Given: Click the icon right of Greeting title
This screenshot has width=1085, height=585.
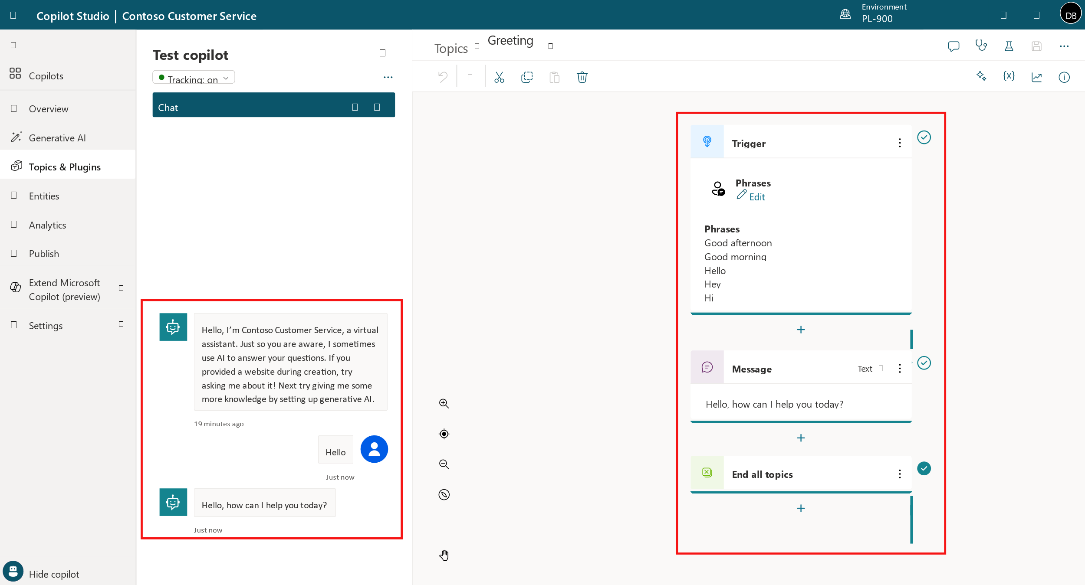Looking at the screenshot, I should 550,46.
